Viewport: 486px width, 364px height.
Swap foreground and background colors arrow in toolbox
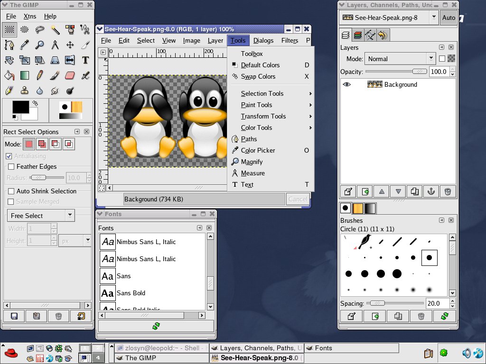pyautogui.click(x=35, y=103)
